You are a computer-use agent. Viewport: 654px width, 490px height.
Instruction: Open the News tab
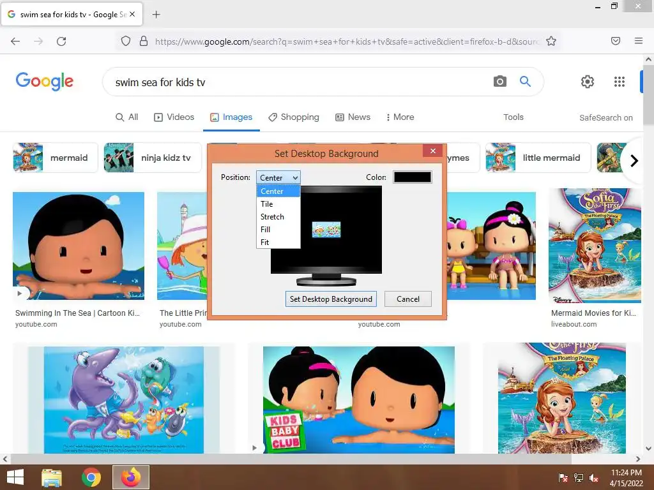353,117
